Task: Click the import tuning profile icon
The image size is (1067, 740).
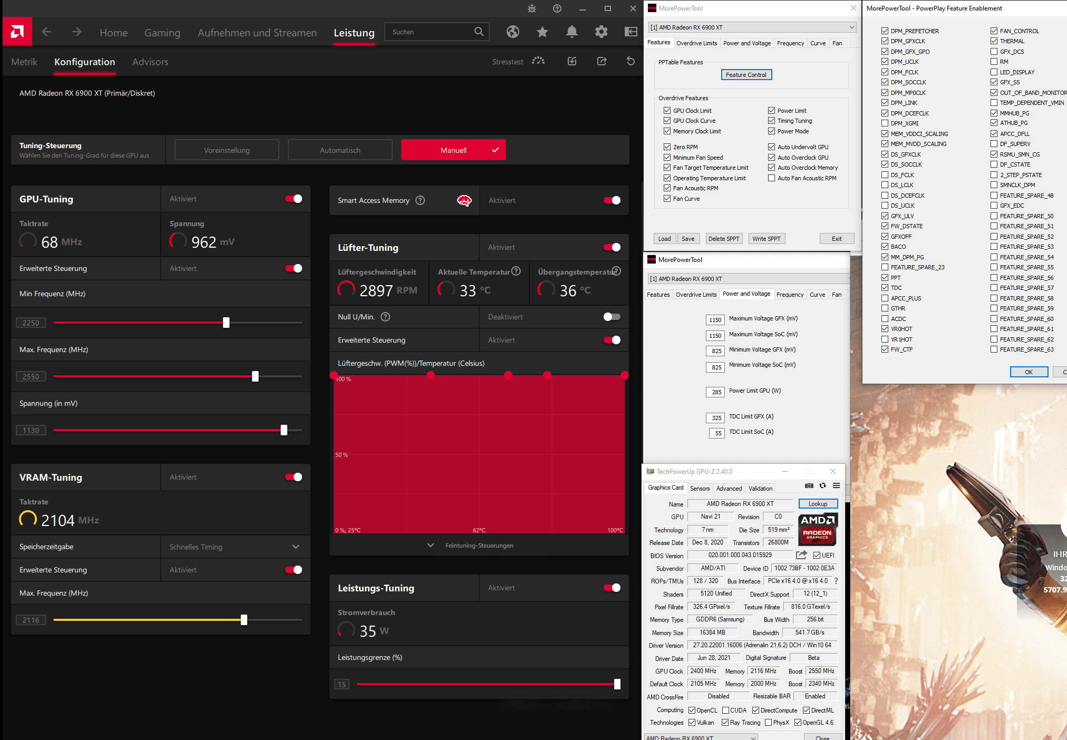Action: [572, 61]
